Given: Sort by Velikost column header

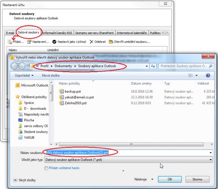Looking at the screenshot, I should tap(203, 84).
